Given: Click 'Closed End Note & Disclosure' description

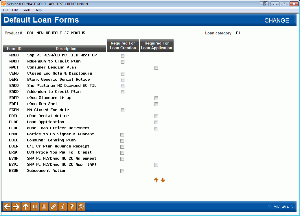Looking at the screenshot, I should pos(60,73).
